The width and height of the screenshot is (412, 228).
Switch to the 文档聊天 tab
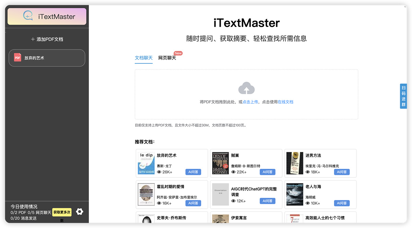[144, 58]
